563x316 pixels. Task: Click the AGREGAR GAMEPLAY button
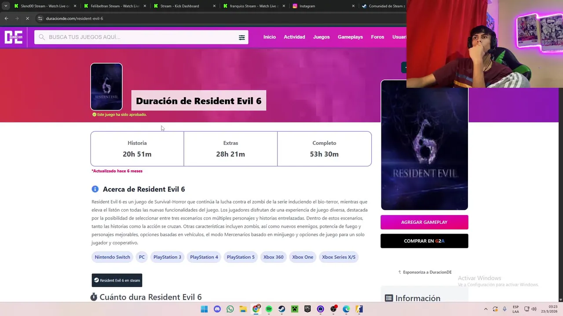pos(424,222)
